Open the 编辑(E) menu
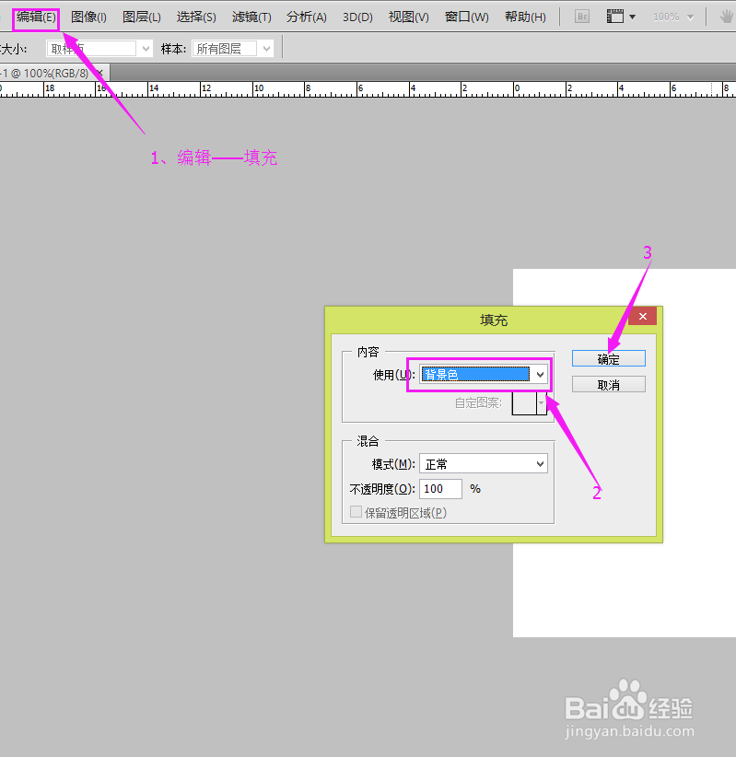Screen dimensions: 736x757 tap(36, 17)
